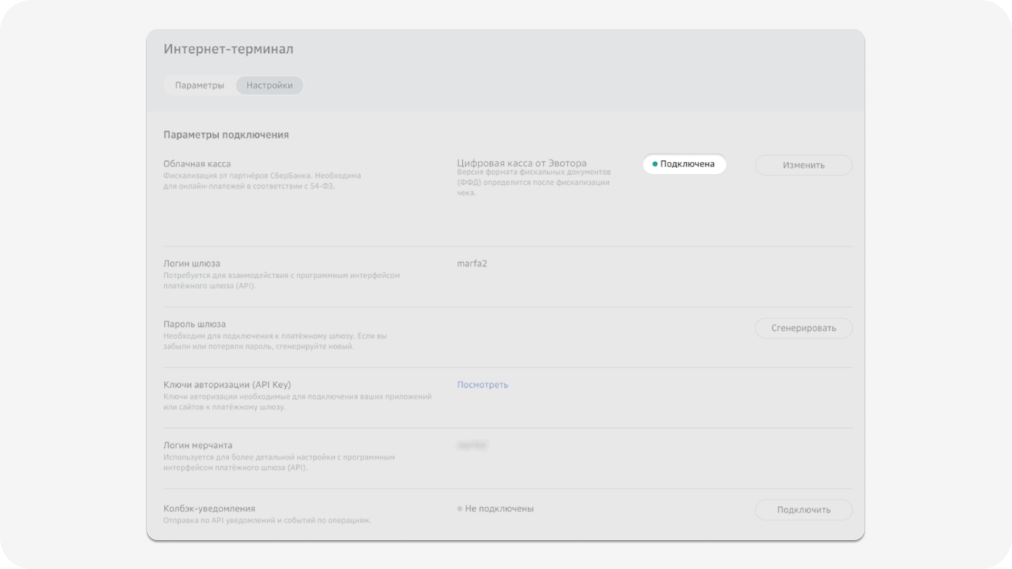Select the gateway login value marfa2
The width and height of the screenshot is (1012, 569).
(472, 263)
